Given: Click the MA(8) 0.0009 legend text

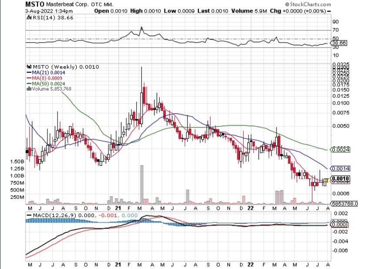Looking at the screenshot, I should 47,78.
